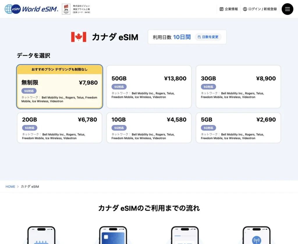Click the カナダ eSIM page title
This screenshot has width=298, height=244.
[x=115, y=37]
